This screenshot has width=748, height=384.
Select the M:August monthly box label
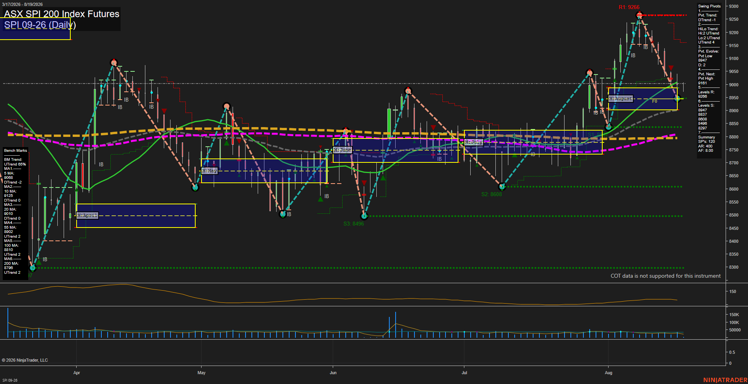tap(621, 98)
